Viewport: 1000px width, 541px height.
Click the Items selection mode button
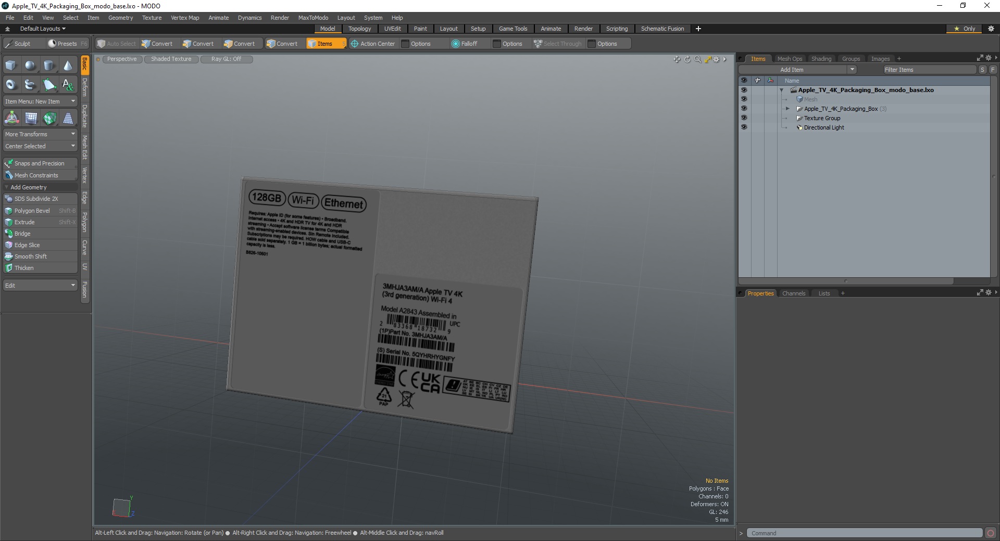pos(326,44)
